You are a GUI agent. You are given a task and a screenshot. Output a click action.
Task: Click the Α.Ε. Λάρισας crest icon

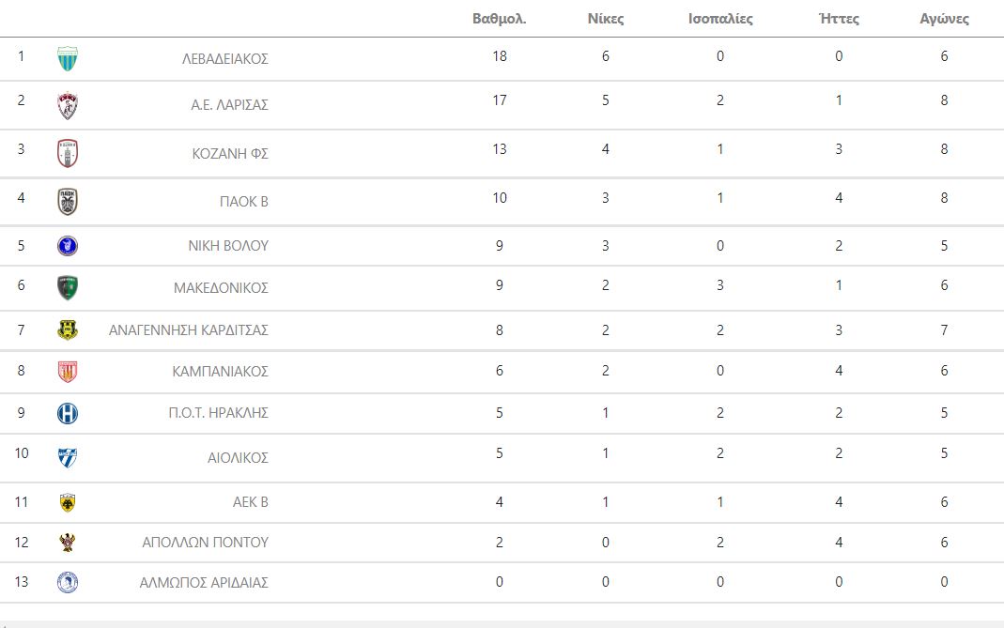click(x=68, y=105)
